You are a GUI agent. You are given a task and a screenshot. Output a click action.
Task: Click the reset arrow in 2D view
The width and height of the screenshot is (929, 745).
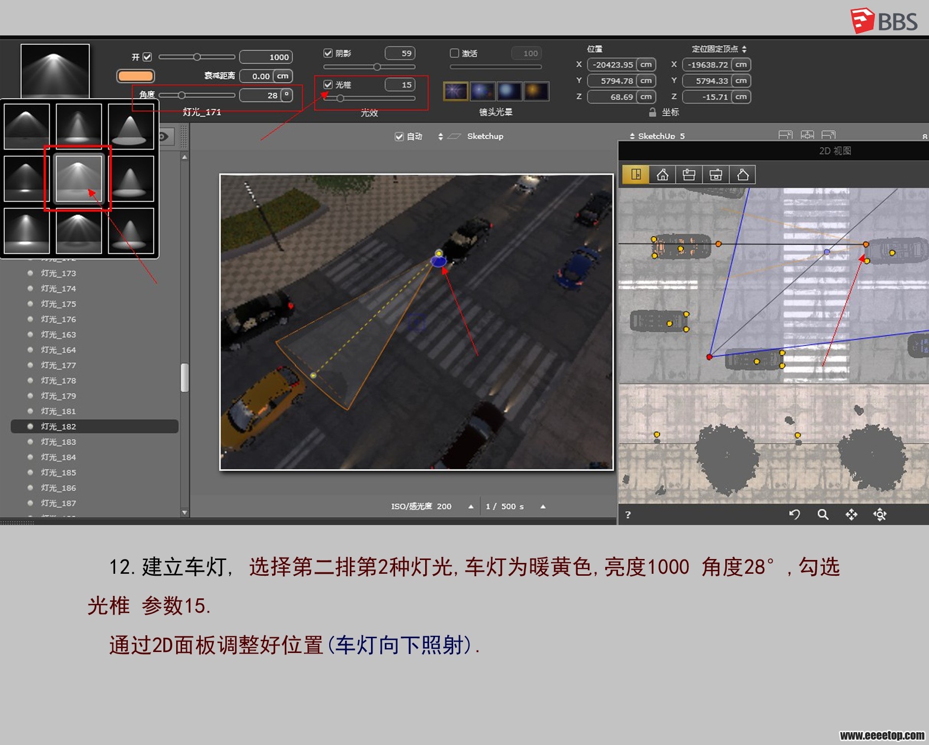click(794, 515)
